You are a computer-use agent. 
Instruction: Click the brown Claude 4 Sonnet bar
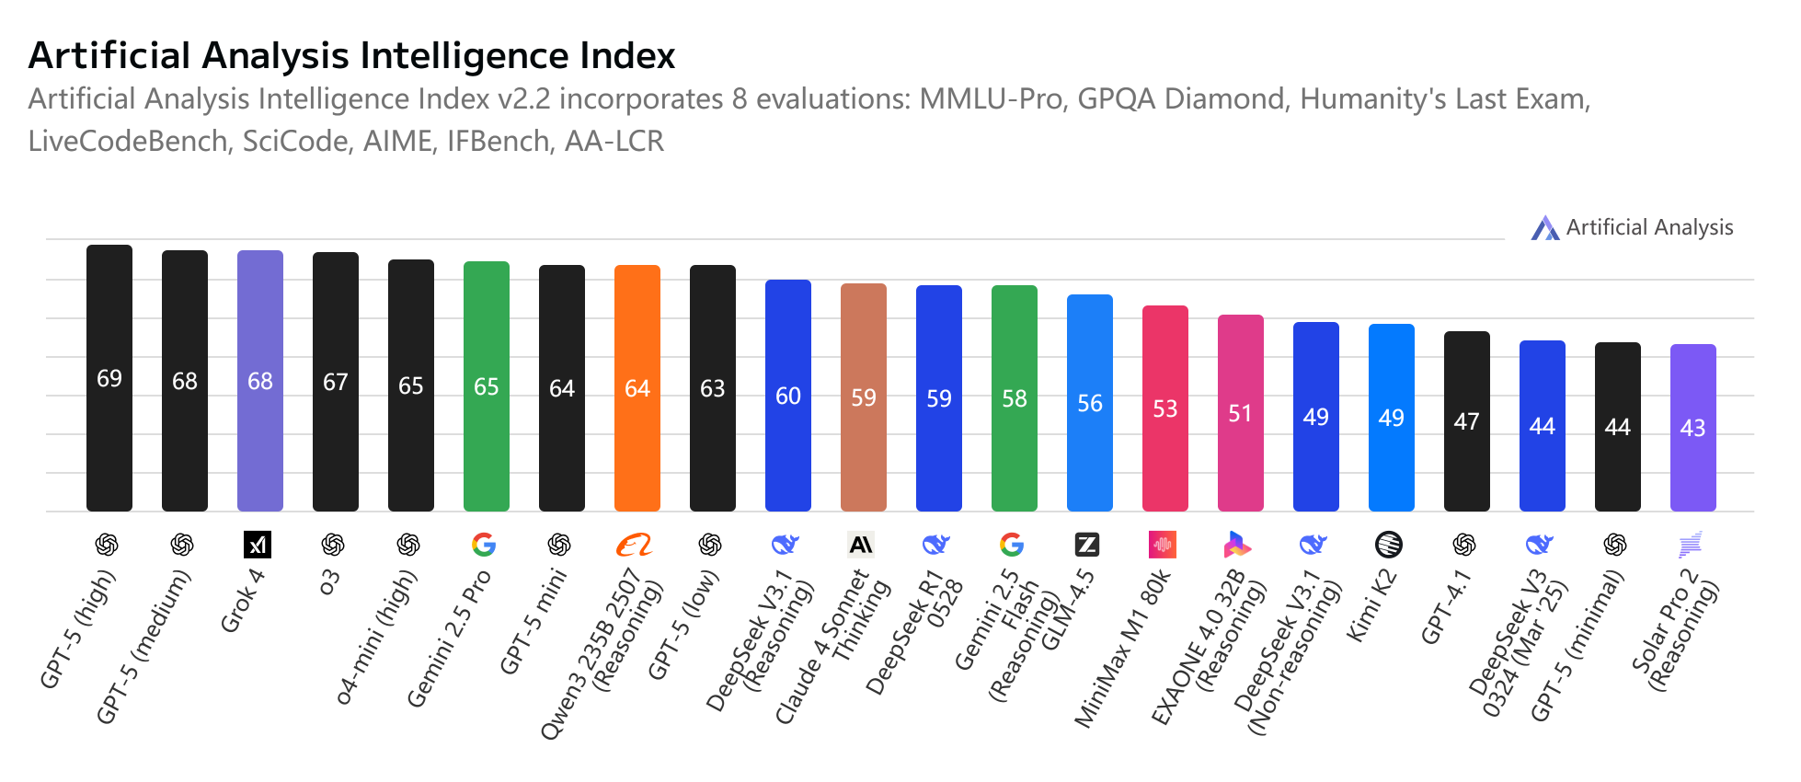click(864, 397)
